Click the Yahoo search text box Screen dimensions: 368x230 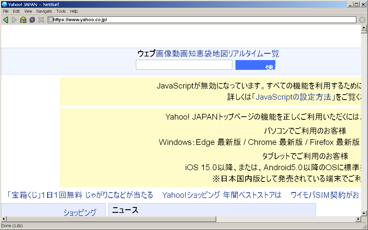coord(184,65)
